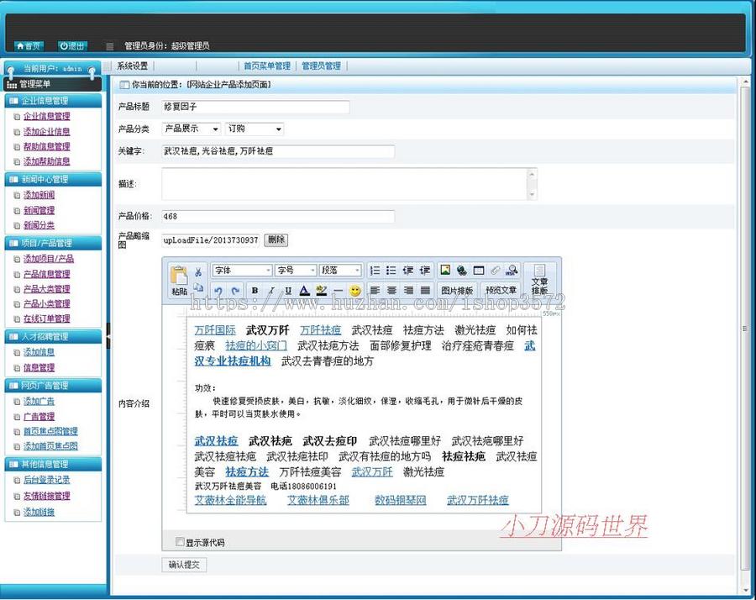The image size is (756, 600).
Task: Click the large Paste (粘贴) icon
Action: pos(179,280)
